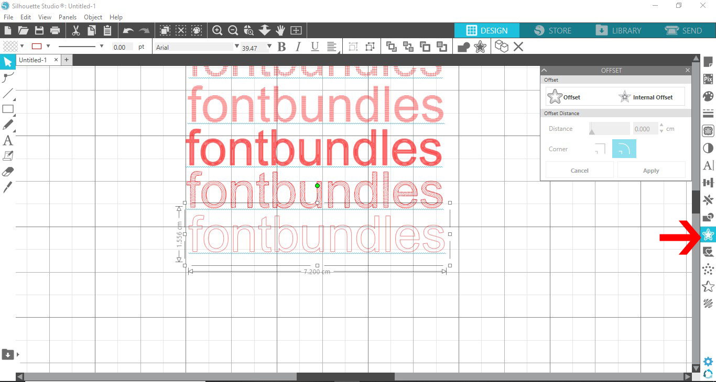Activate the Pan hand tool
The image size is (716, 382).
(280, 30)
